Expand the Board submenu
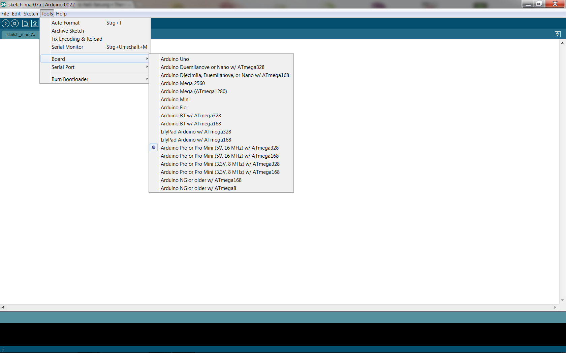The height and width of the screenshot is (353, 566). pyautogui.click(x=95, y=59)
